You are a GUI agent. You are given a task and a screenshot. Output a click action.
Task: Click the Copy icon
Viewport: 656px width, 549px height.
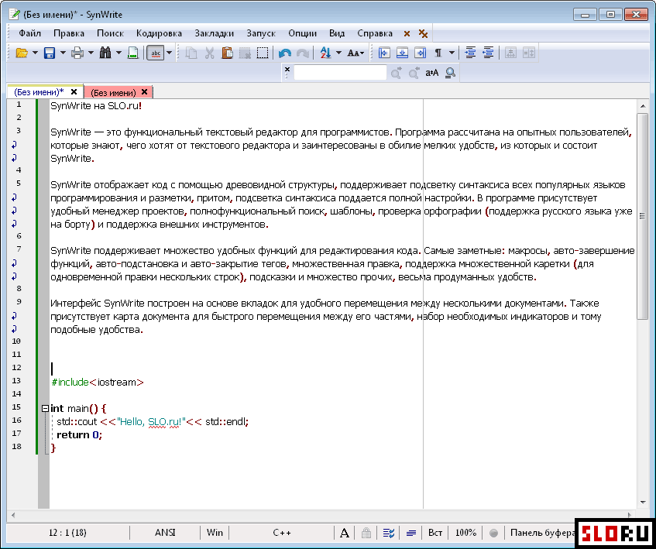point(191,53)
